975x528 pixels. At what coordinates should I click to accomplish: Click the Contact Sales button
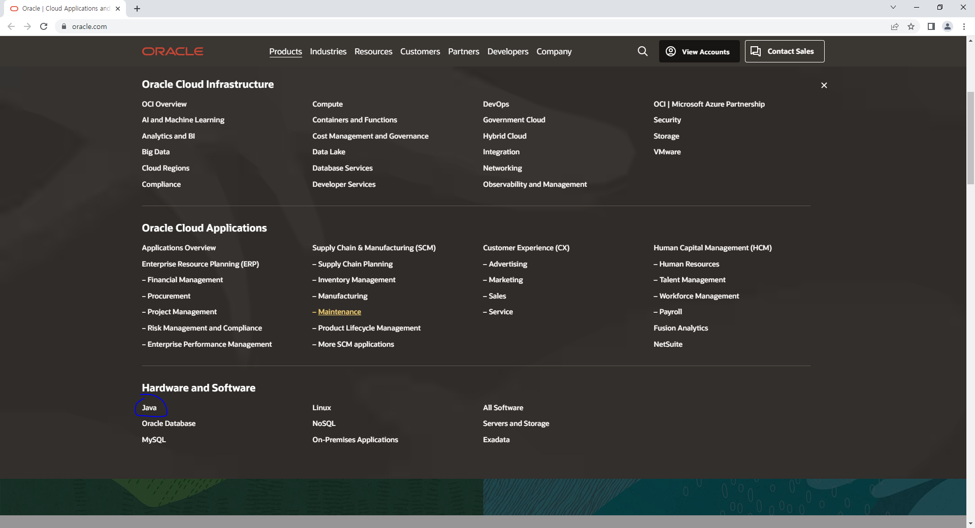[x=785, y=51]
